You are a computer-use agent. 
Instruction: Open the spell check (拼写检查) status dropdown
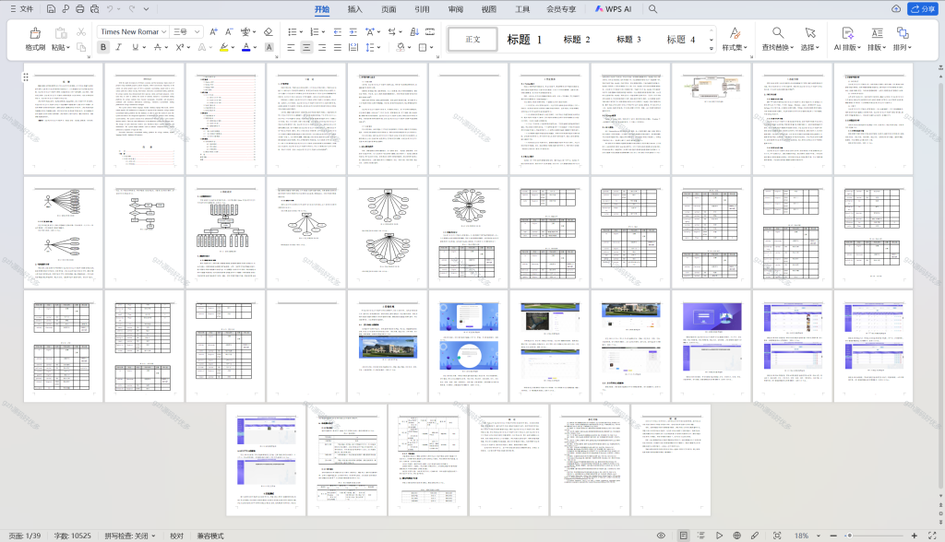[x=153, y=536]
